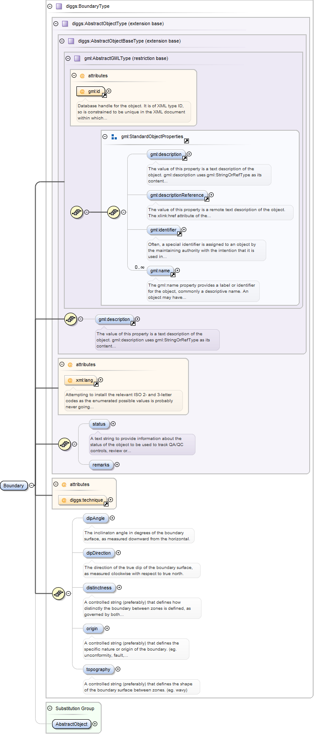Click the status element node

[x=99, y=424]
